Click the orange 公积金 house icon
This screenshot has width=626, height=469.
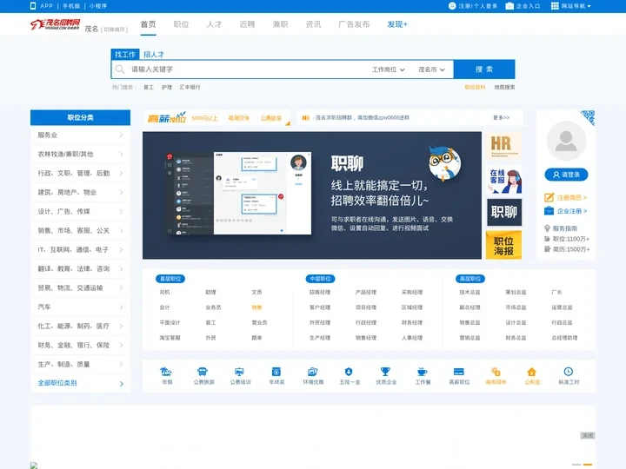click(532, 372)
